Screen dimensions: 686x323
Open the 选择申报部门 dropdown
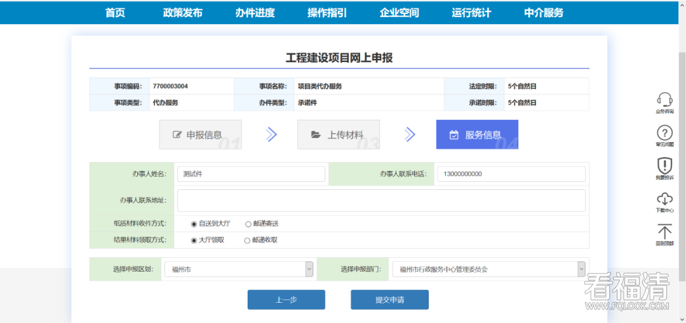coord(581,269)
